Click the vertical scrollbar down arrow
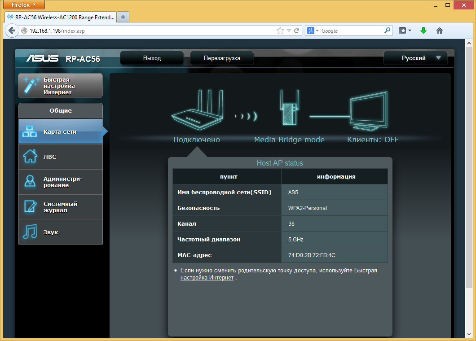This screenshot has width=476, height=341. pos(469,334)
